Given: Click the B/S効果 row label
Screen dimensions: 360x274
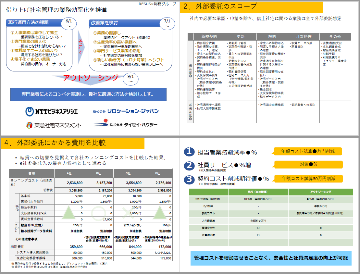Looking at the screenshot, I should [x=208, y=206].
